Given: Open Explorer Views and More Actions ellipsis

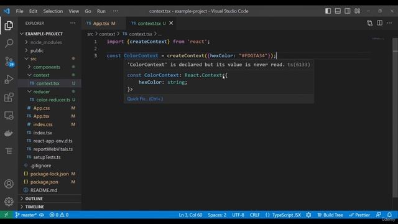Looking at the screenshot, I should pyautogui.click(x=73, y=23).
